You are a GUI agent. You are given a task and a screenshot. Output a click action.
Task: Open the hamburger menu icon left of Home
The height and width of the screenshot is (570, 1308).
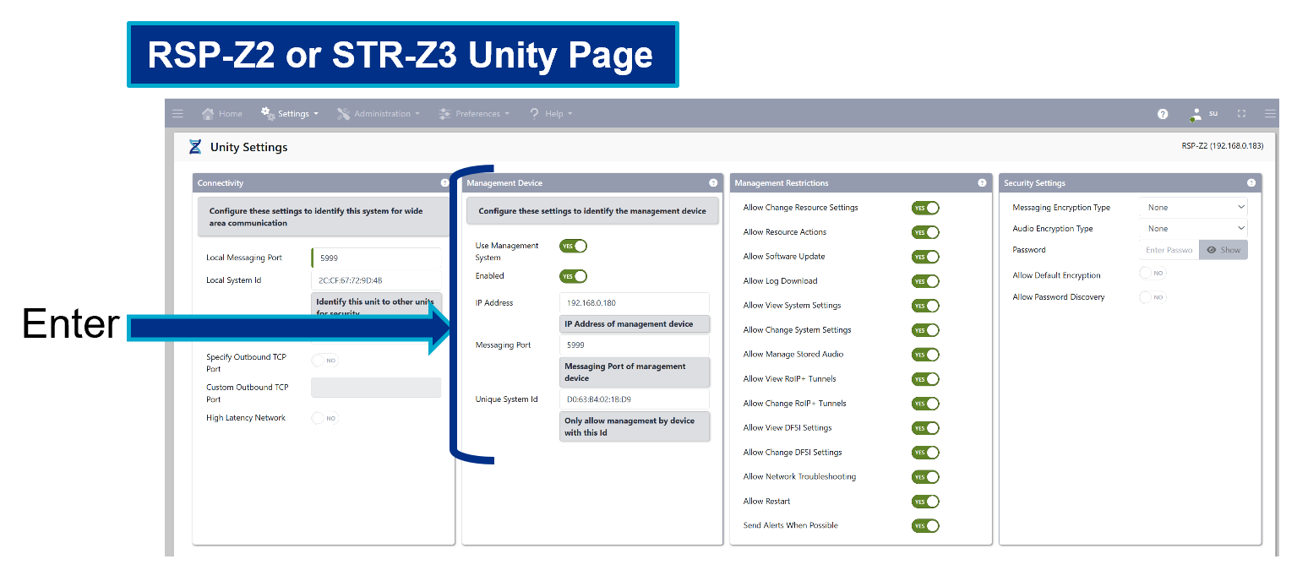click(177, 113)
